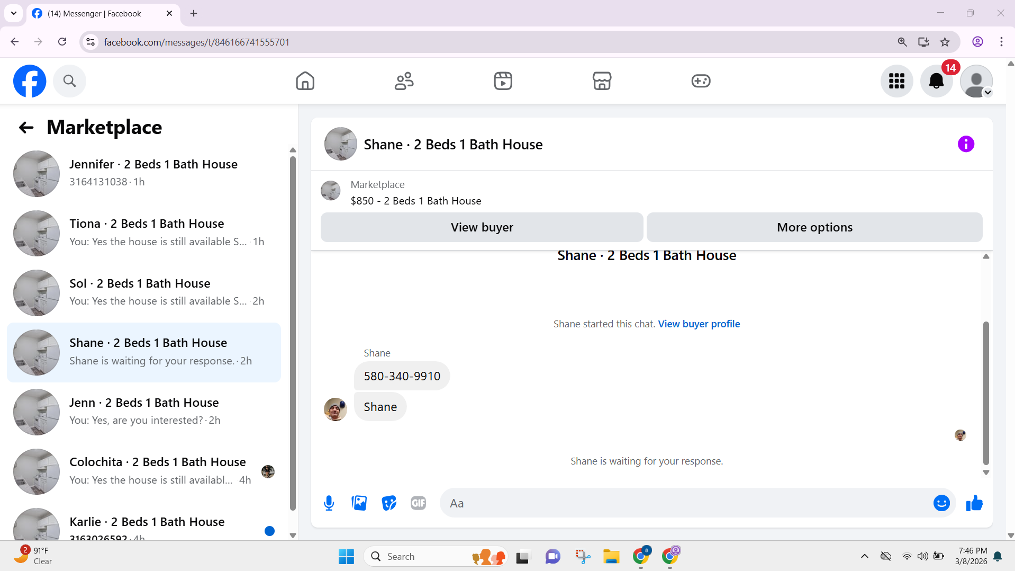
Task: Reload the Messenger page
Action: [x=62, y=42]
